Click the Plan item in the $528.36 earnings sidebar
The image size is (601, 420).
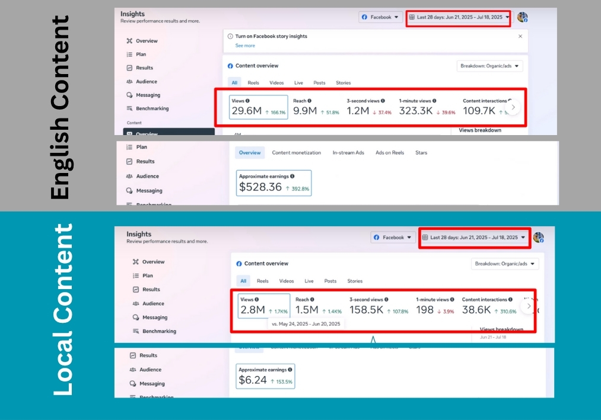pyautogui.click(x=137, y=147)
